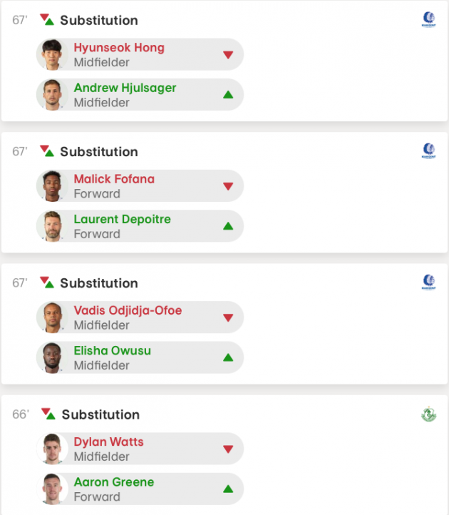Click the Shamrock Rovers crest at 66'
The image size is (449, 515).
pos(428,414)
